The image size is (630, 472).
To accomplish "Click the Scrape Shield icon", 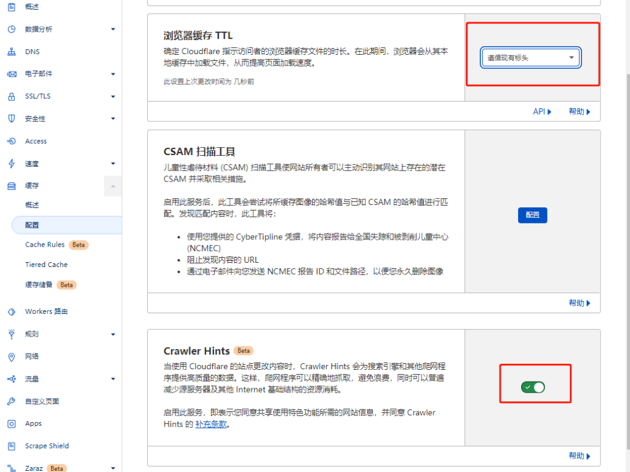I will [x=11, y=446].
